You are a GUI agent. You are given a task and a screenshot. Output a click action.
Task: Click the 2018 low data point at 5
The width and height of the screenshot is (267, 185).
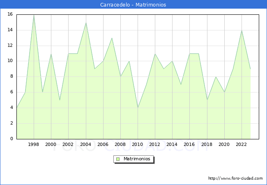point(207,100)
